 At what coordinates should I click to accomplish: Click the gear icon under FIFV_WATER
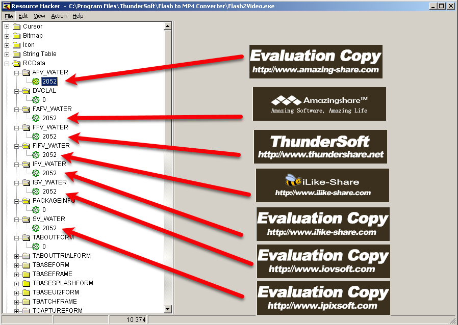(36, 155)
